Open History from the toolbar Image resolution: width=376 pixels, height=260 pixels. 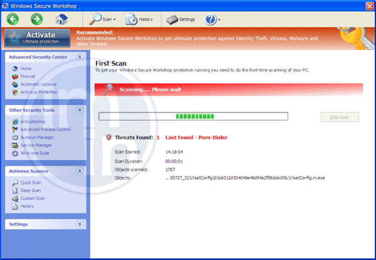click(x=139, y=19)
